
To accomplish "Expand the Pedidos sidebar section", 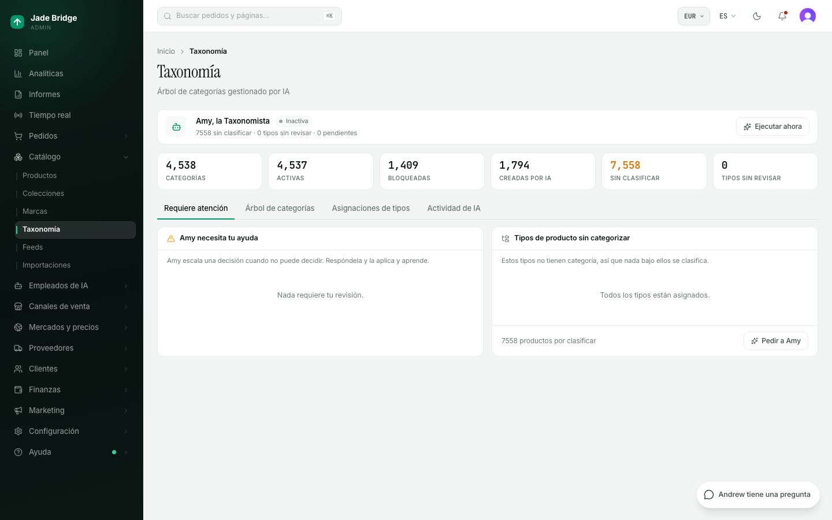I will [72, 136].
